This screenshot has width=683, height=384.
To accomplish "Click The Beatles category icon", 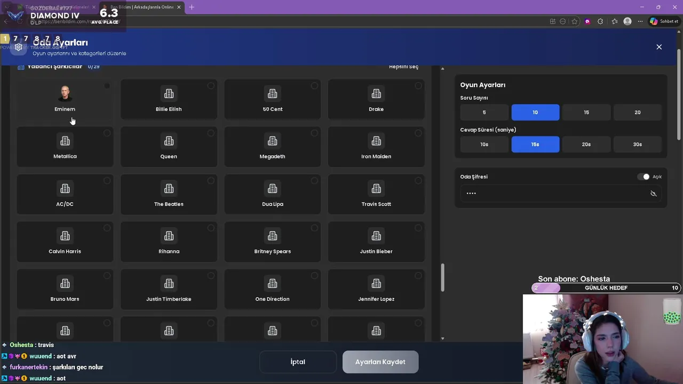I will pos(169,189).
